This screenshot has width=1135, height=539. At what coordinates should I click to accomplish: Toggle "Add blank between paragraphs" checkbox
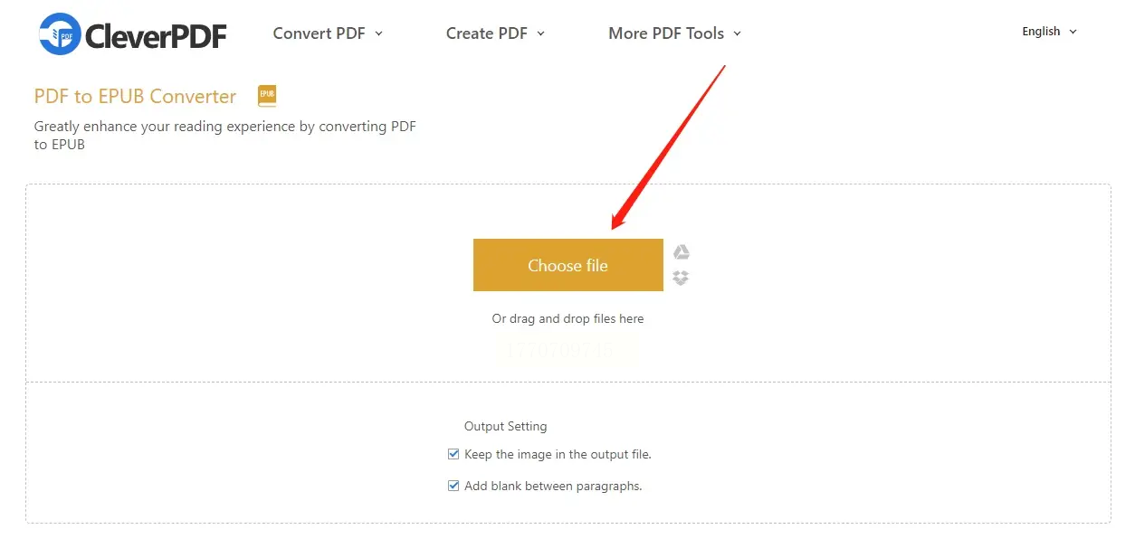pyautogui.click(x=453, y=486)
